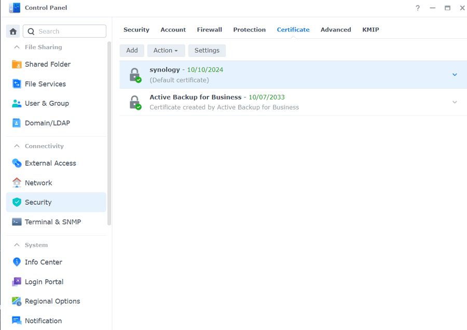The image size is (467, 330).
Task: Switch to the KMIP tab
Action: click(370, 30)
